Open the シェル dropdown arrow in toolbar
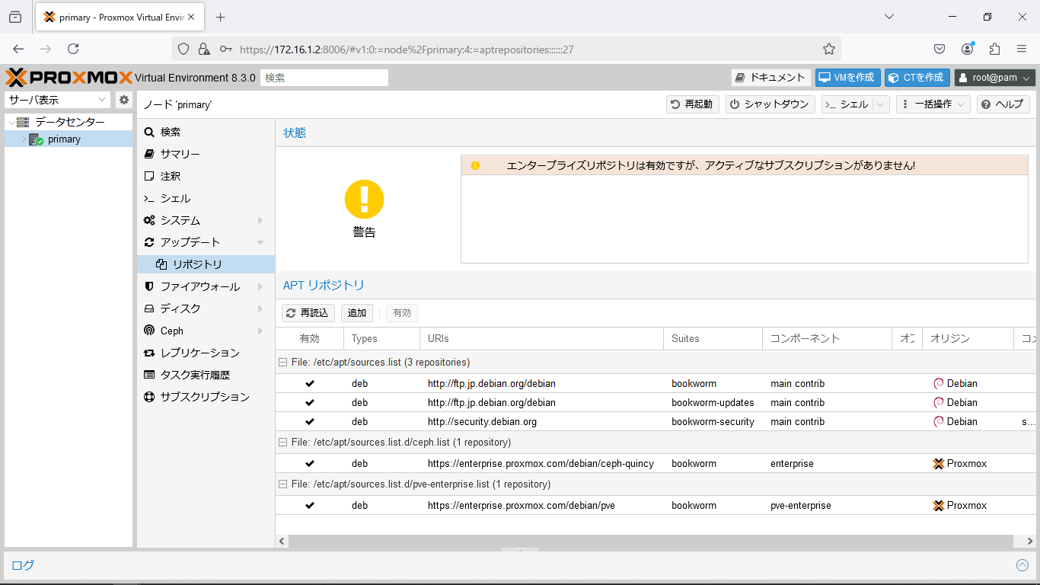 pos(881,104)
